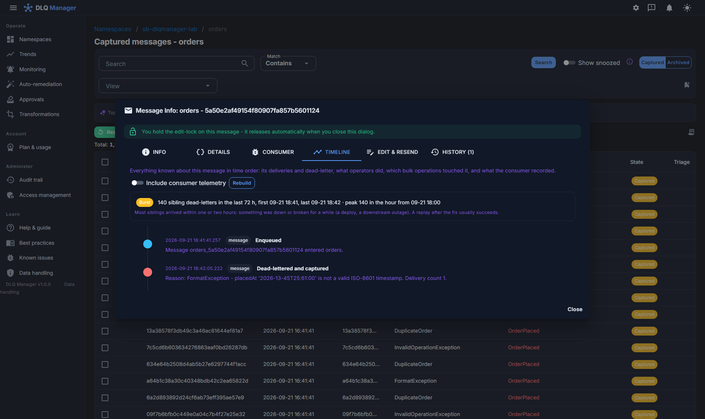Toggle light/dark theme sun icon
705x419 pixels.
click(x=687, y=8)
